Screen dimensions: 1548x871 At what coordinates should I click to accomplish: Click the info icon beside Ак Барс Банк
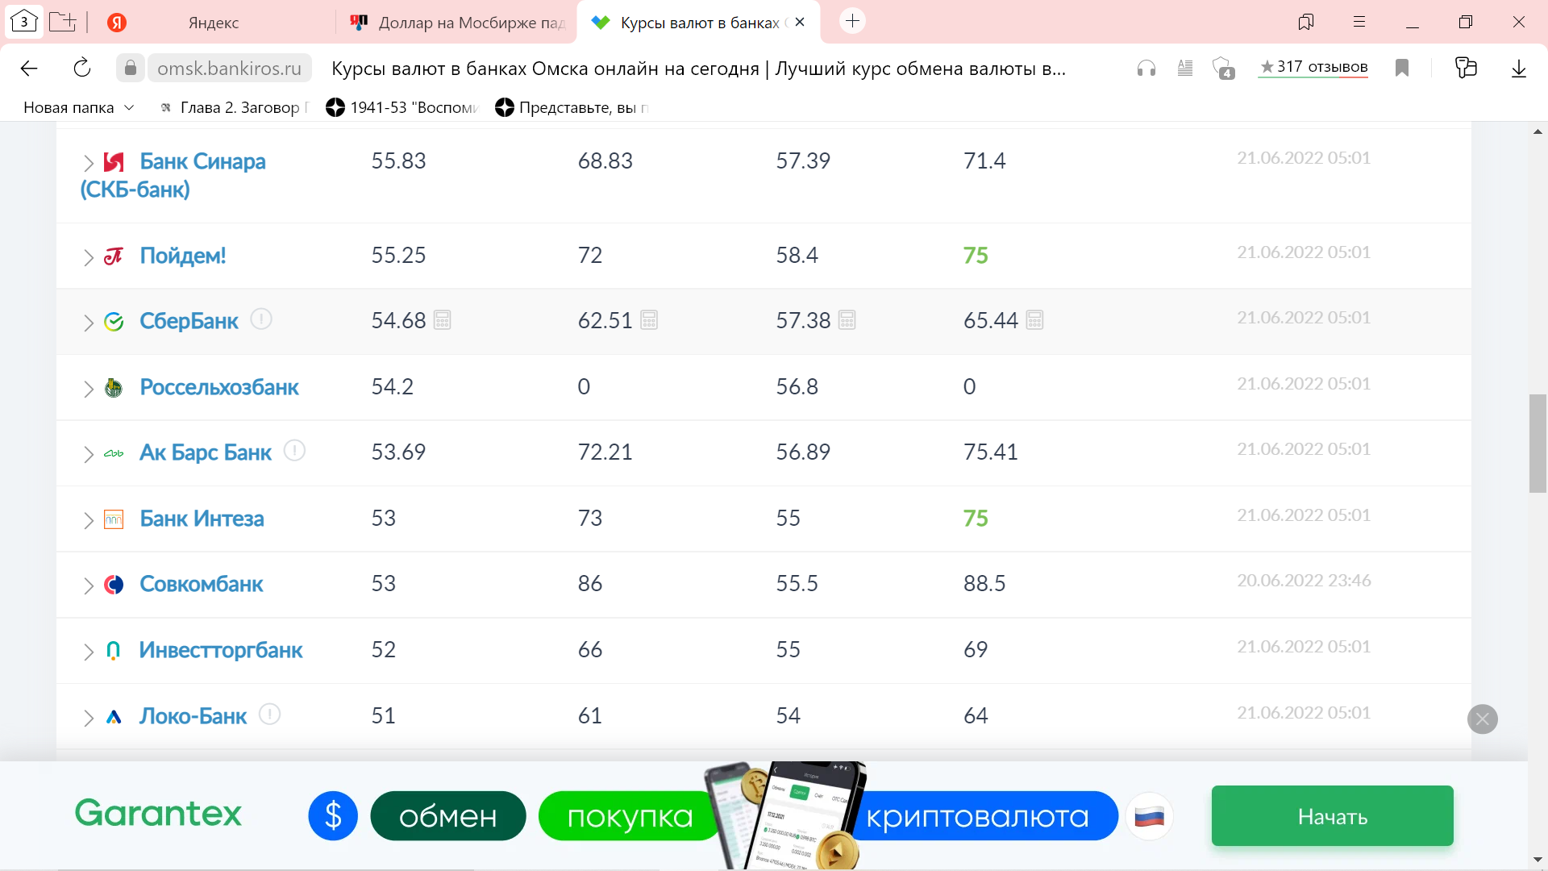click(295, 450)
